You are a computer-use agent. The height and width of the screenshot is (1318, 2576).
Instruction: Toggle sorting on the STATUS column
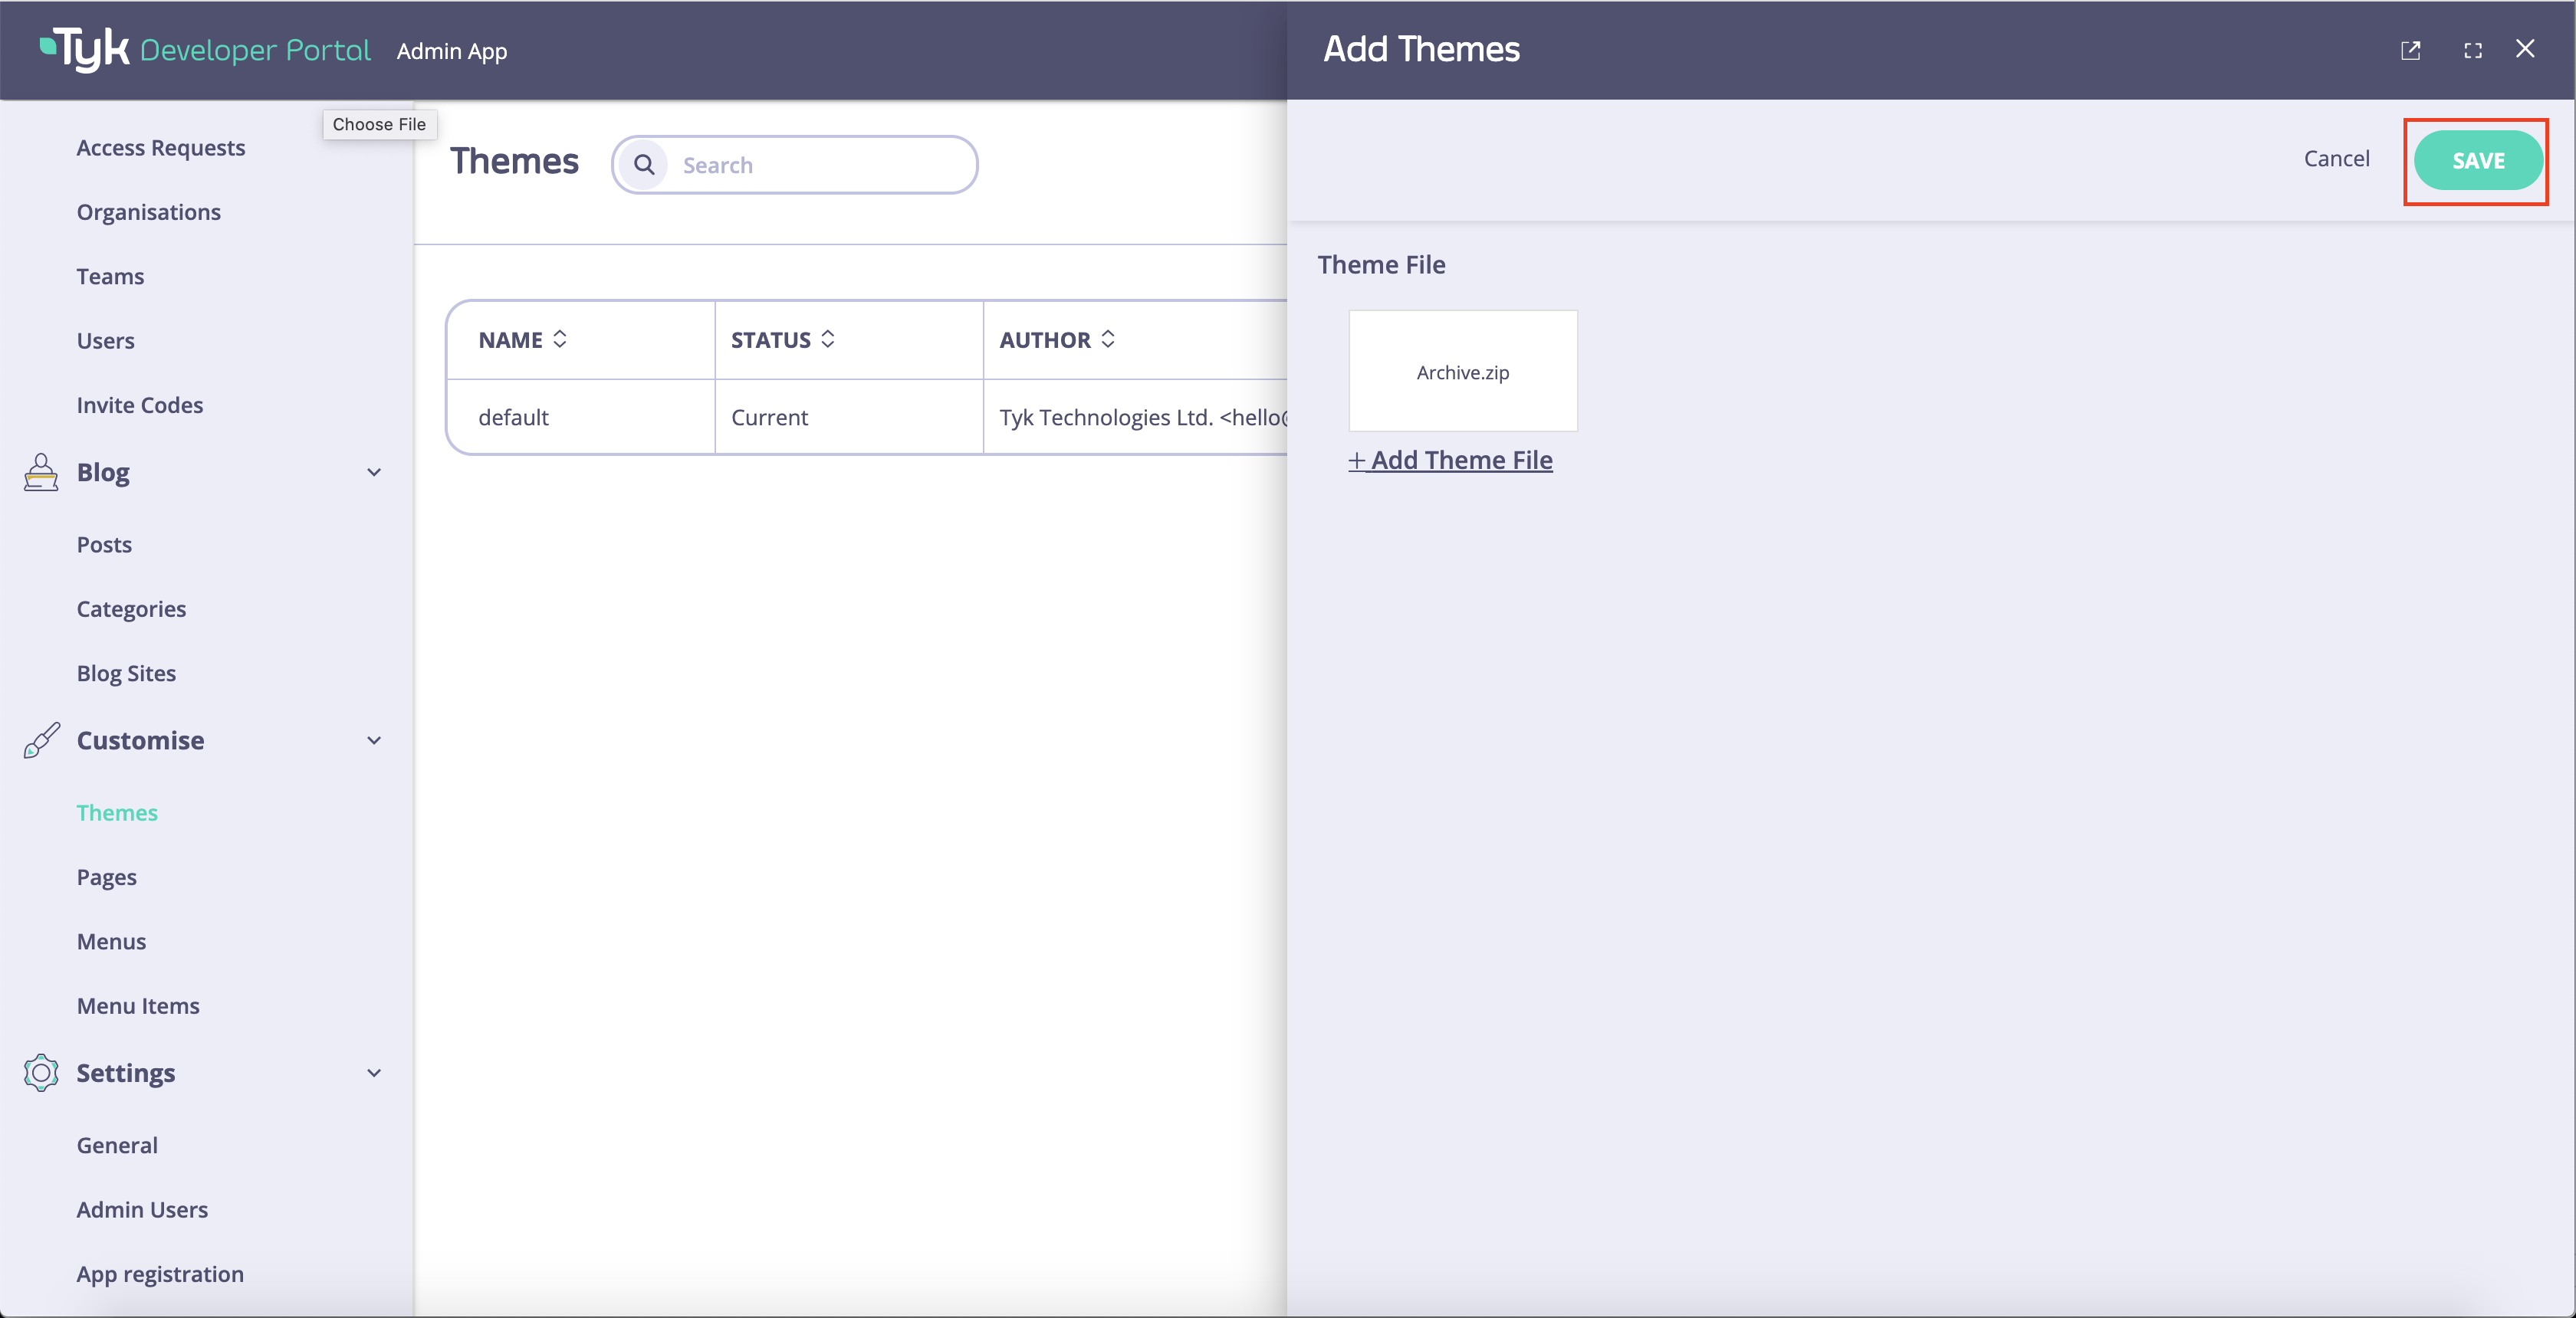coord(828,339)
